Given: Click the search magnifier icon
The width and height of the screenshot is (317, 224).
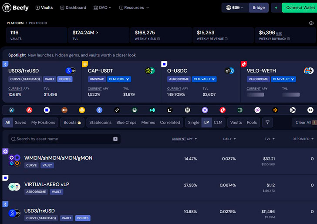Looking at the screenshot, I should tap(13, 139).
